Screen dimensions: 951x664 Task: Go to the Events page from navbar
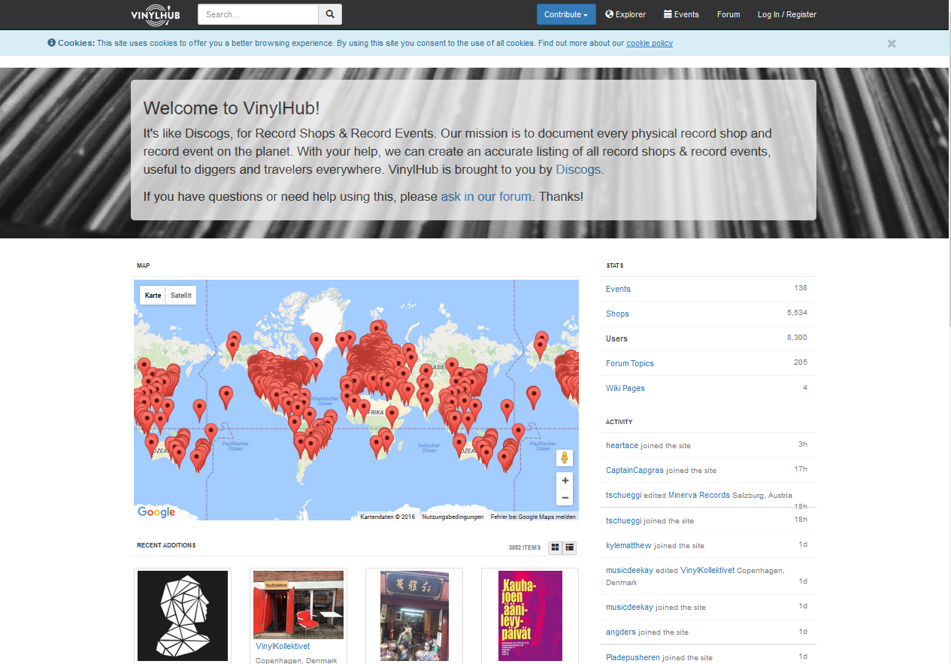coord(681,14)
